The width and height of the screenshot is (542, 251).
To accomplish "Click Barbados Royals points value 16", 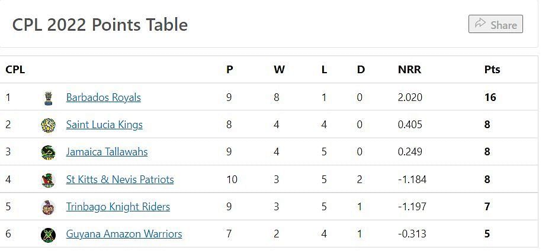I will click(x=490, y=97).
